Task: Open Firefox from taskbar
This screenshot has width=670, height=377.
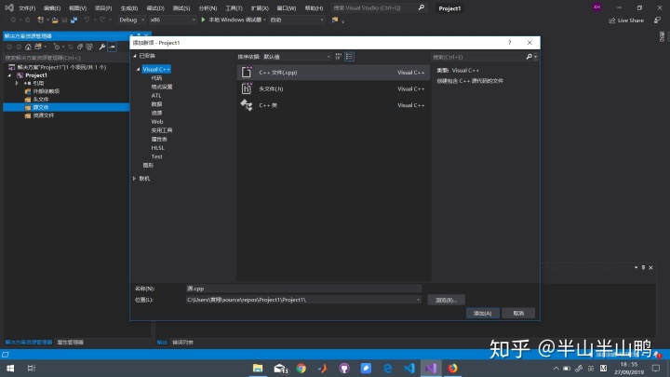Action: click(x=452, y=368)
